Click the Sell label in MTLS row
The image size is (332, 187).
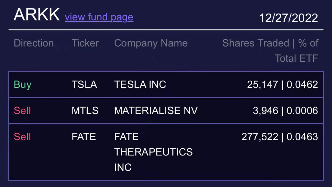click(22, 111)
